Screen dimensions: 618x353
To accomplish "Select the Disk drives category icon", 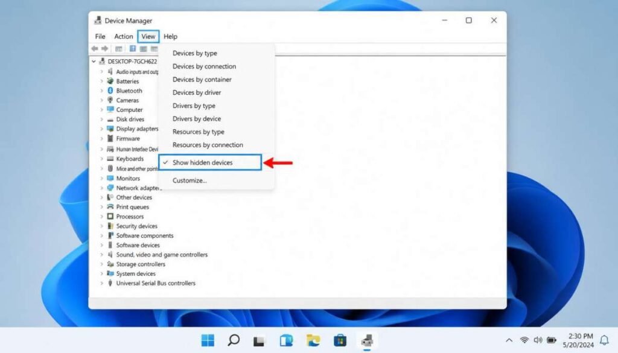I will pos(110,119).
